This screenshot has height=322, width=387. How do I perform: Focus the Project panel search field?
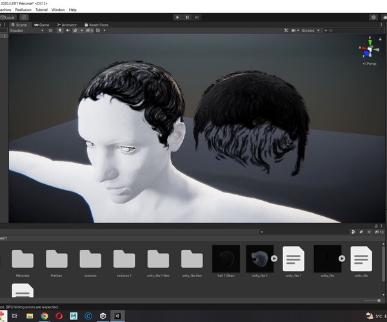304,232
